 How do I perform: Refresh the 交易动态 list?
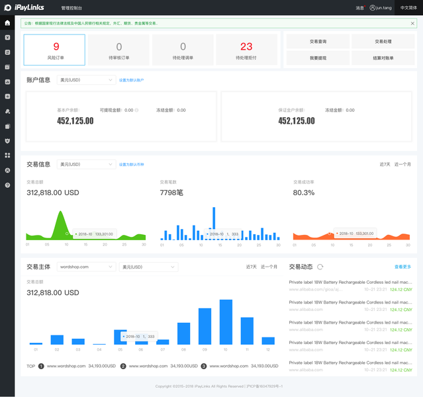(320, 267)
